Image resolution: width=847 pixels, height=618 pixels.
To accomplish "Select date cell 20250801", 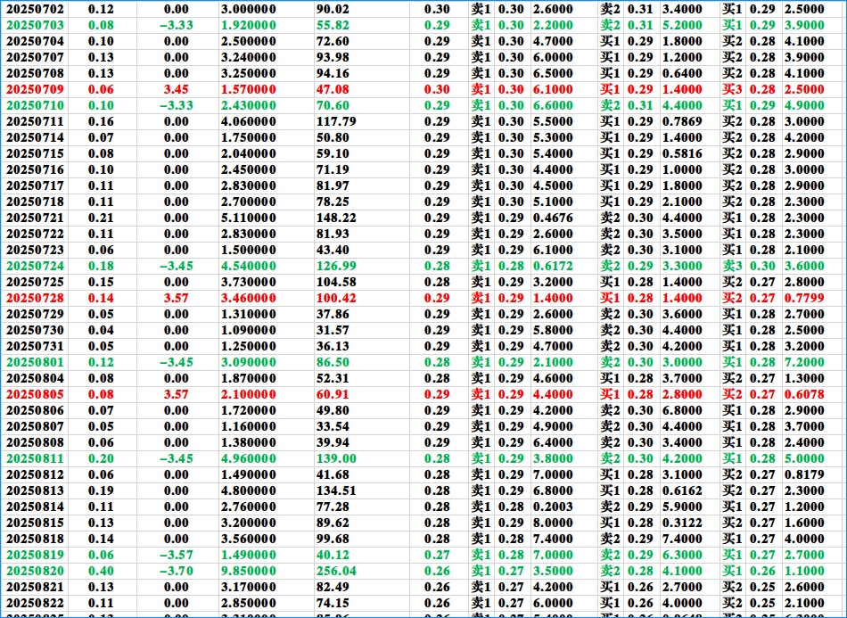I will (x=35, y=362).
